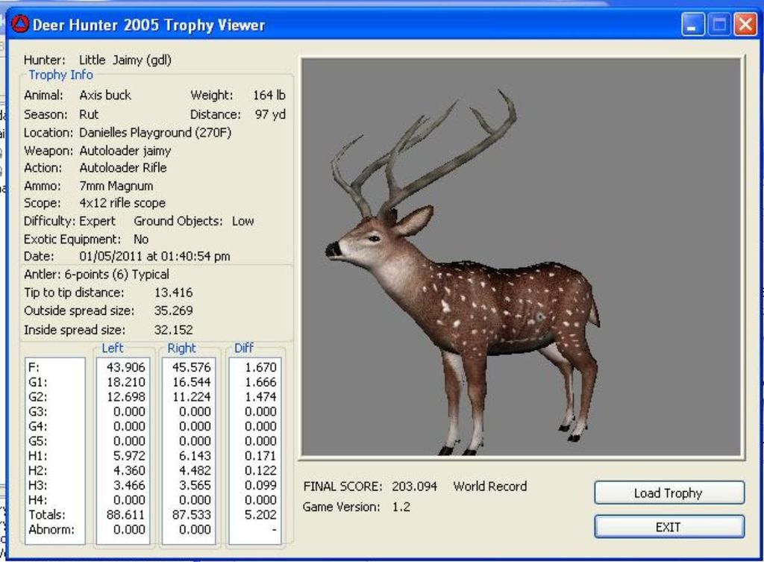Click the Load Trophy button

point(669,493)
